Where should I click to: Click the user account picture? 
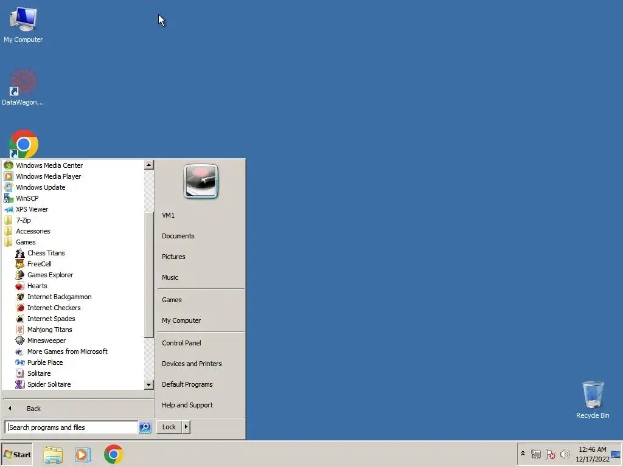(201, 181)
